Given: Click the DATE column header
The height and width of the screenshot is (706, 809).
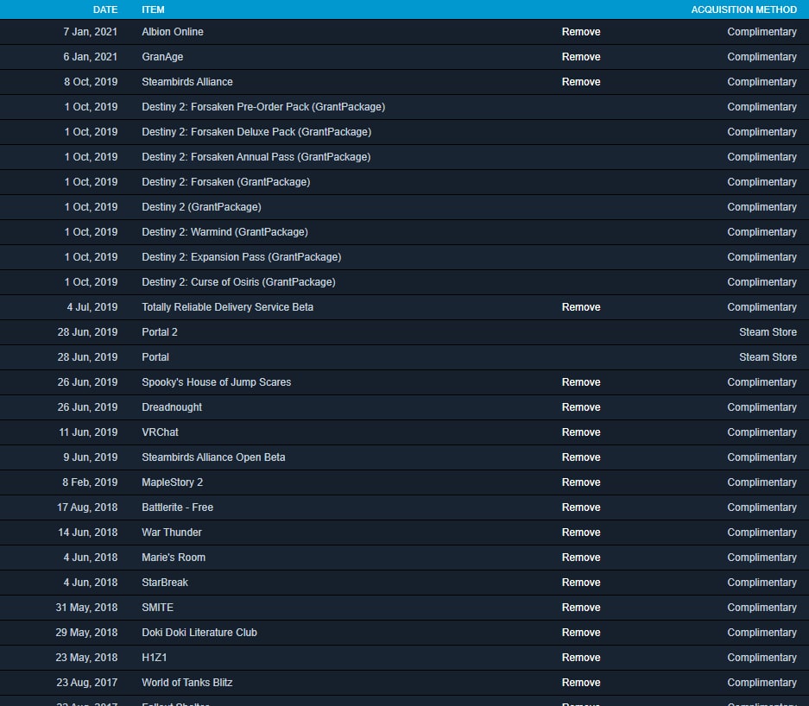Looking at the screenshot, I should coord(105,9).
